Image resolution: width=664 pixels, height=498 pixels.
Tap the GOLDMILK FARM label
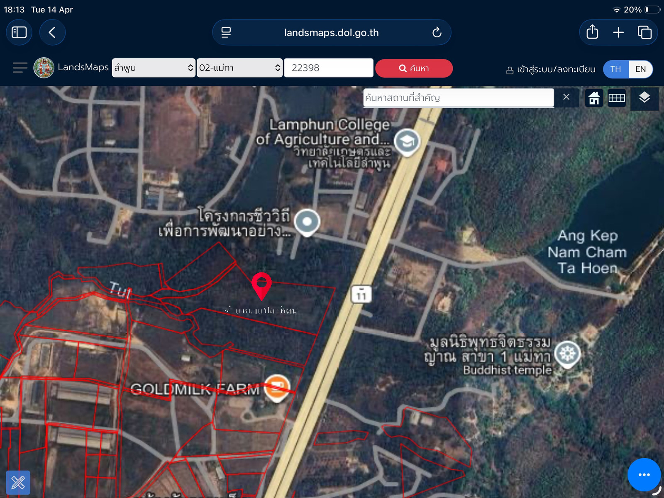pyautogui.click(x=195, y=389)
